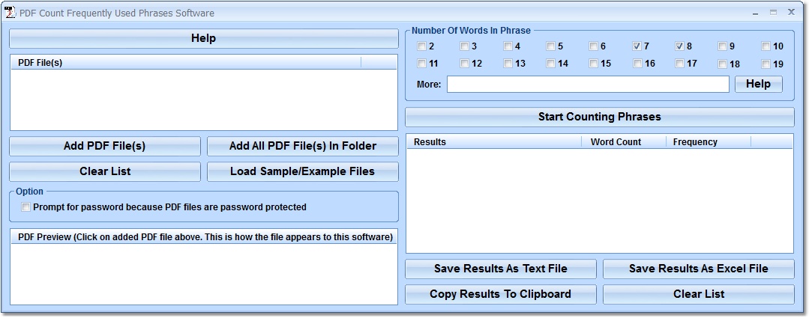The image size is (809, 318).
Task: Click Add PDF File(s) button
Action: (105, 146)
